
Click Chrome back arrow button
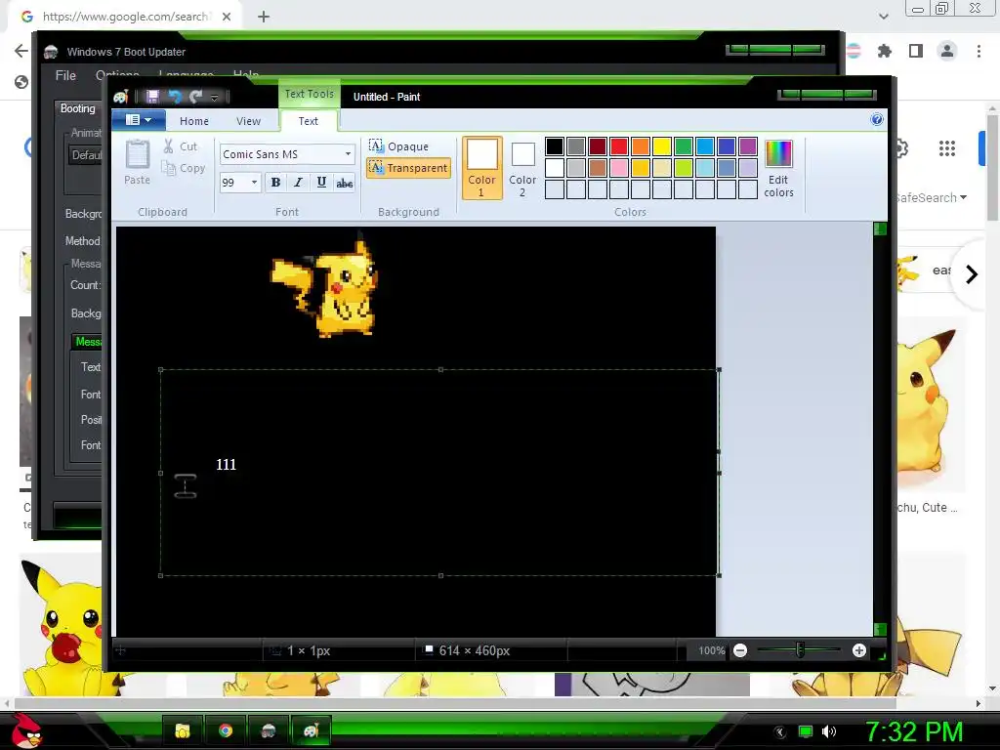click(21, 51)
